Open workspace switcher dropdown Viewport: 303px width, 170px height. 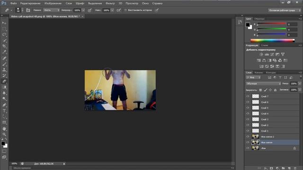pos(285,10)
